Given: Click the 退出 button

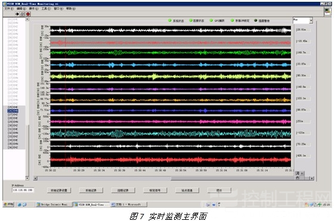Looking at the screenshot, I should pyautogui.click(x=219, y=190).
